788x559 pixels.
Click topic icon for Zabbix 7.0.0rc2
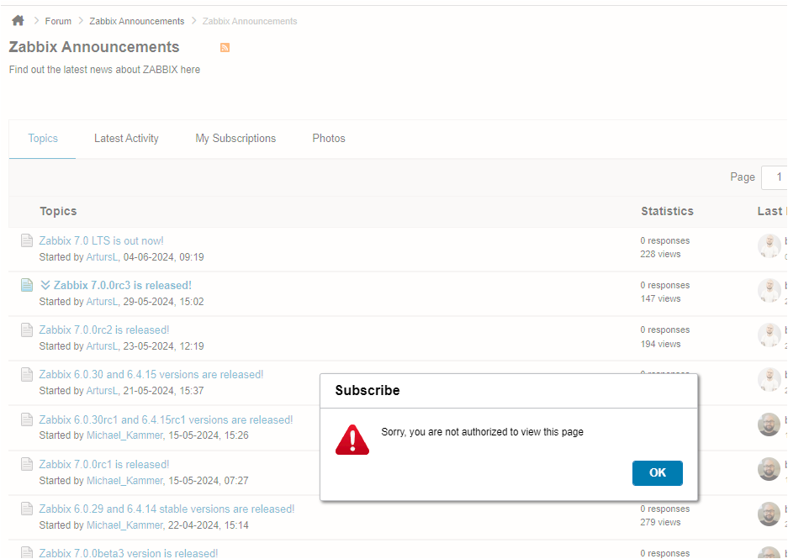point(27,330)
